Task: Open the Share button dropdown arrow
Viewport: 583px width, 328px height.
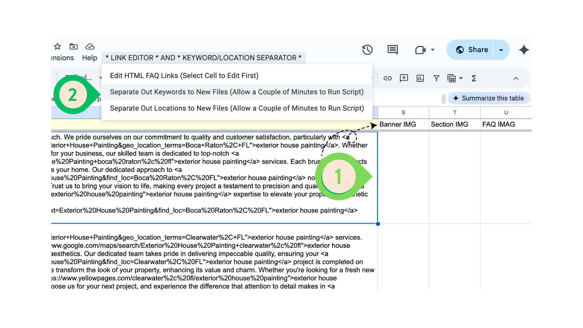Action: tap(501, 50)
